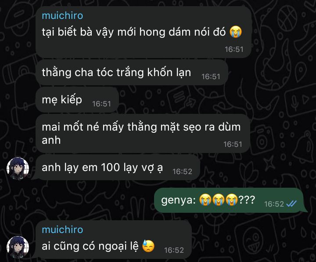Image resolution: width=316 pixels, height=262 pixels.
Task: Click the first crying emoji in the genya message
Action: pos(205,200)
